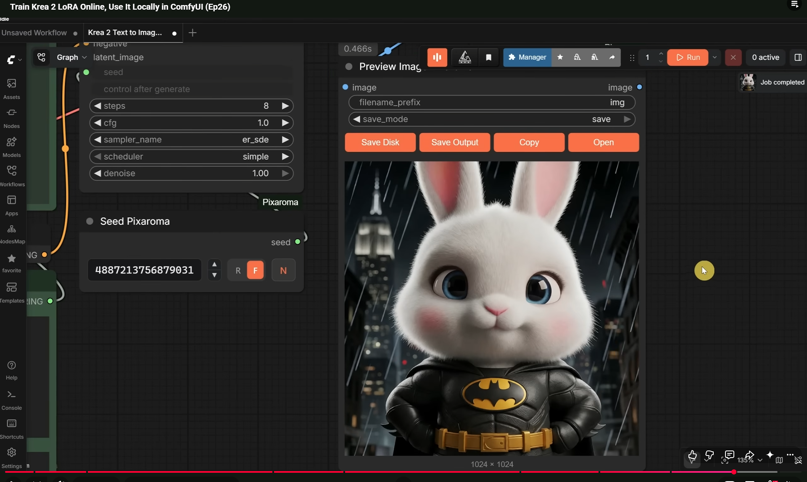Open the Assets sidebar panel
Image resolution: width=807 pixels, height=482 pixels.
12,89
